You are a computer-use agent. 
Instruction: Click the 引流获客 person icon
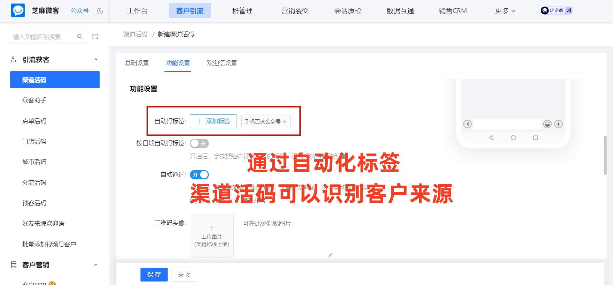point(13,60)
